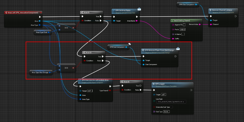Click the SP8 Chat Component variable output pin
The image size is (244, 122).
pos(196,5)
